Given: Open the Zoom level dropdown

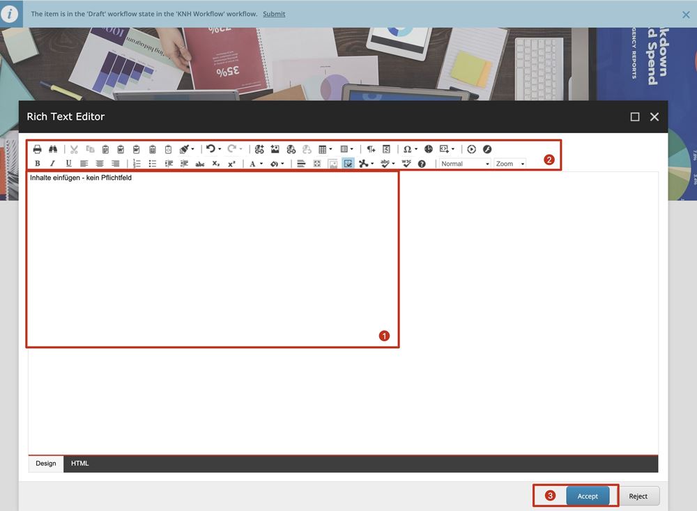Looking at the screenshot, I should point(510,164).
